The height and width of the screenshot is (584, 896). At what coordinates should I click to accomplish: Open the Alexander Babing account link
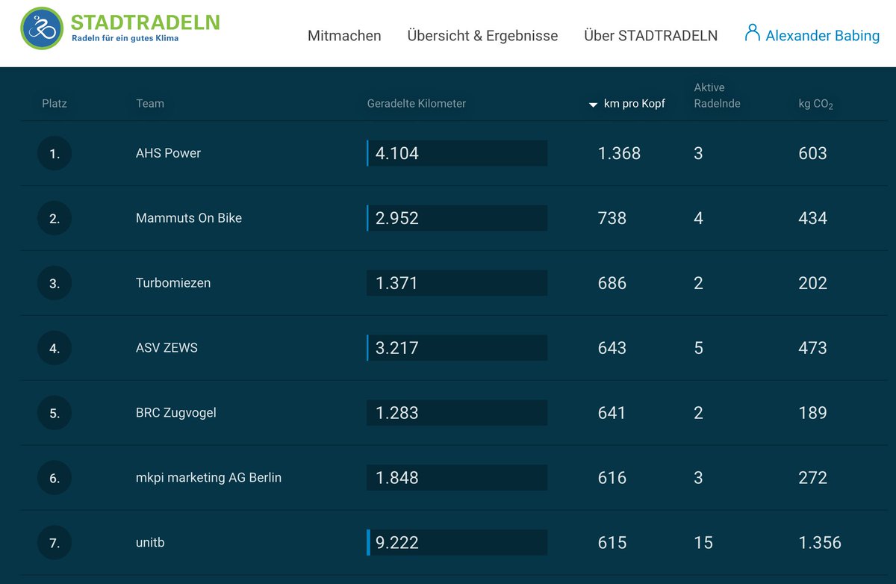822,36
